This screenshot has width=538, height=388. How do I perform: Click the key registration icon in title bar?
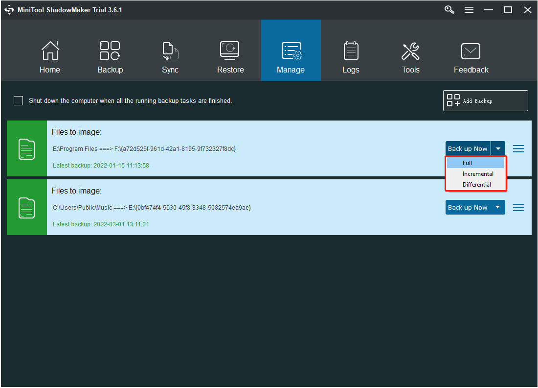coord(449,10)
